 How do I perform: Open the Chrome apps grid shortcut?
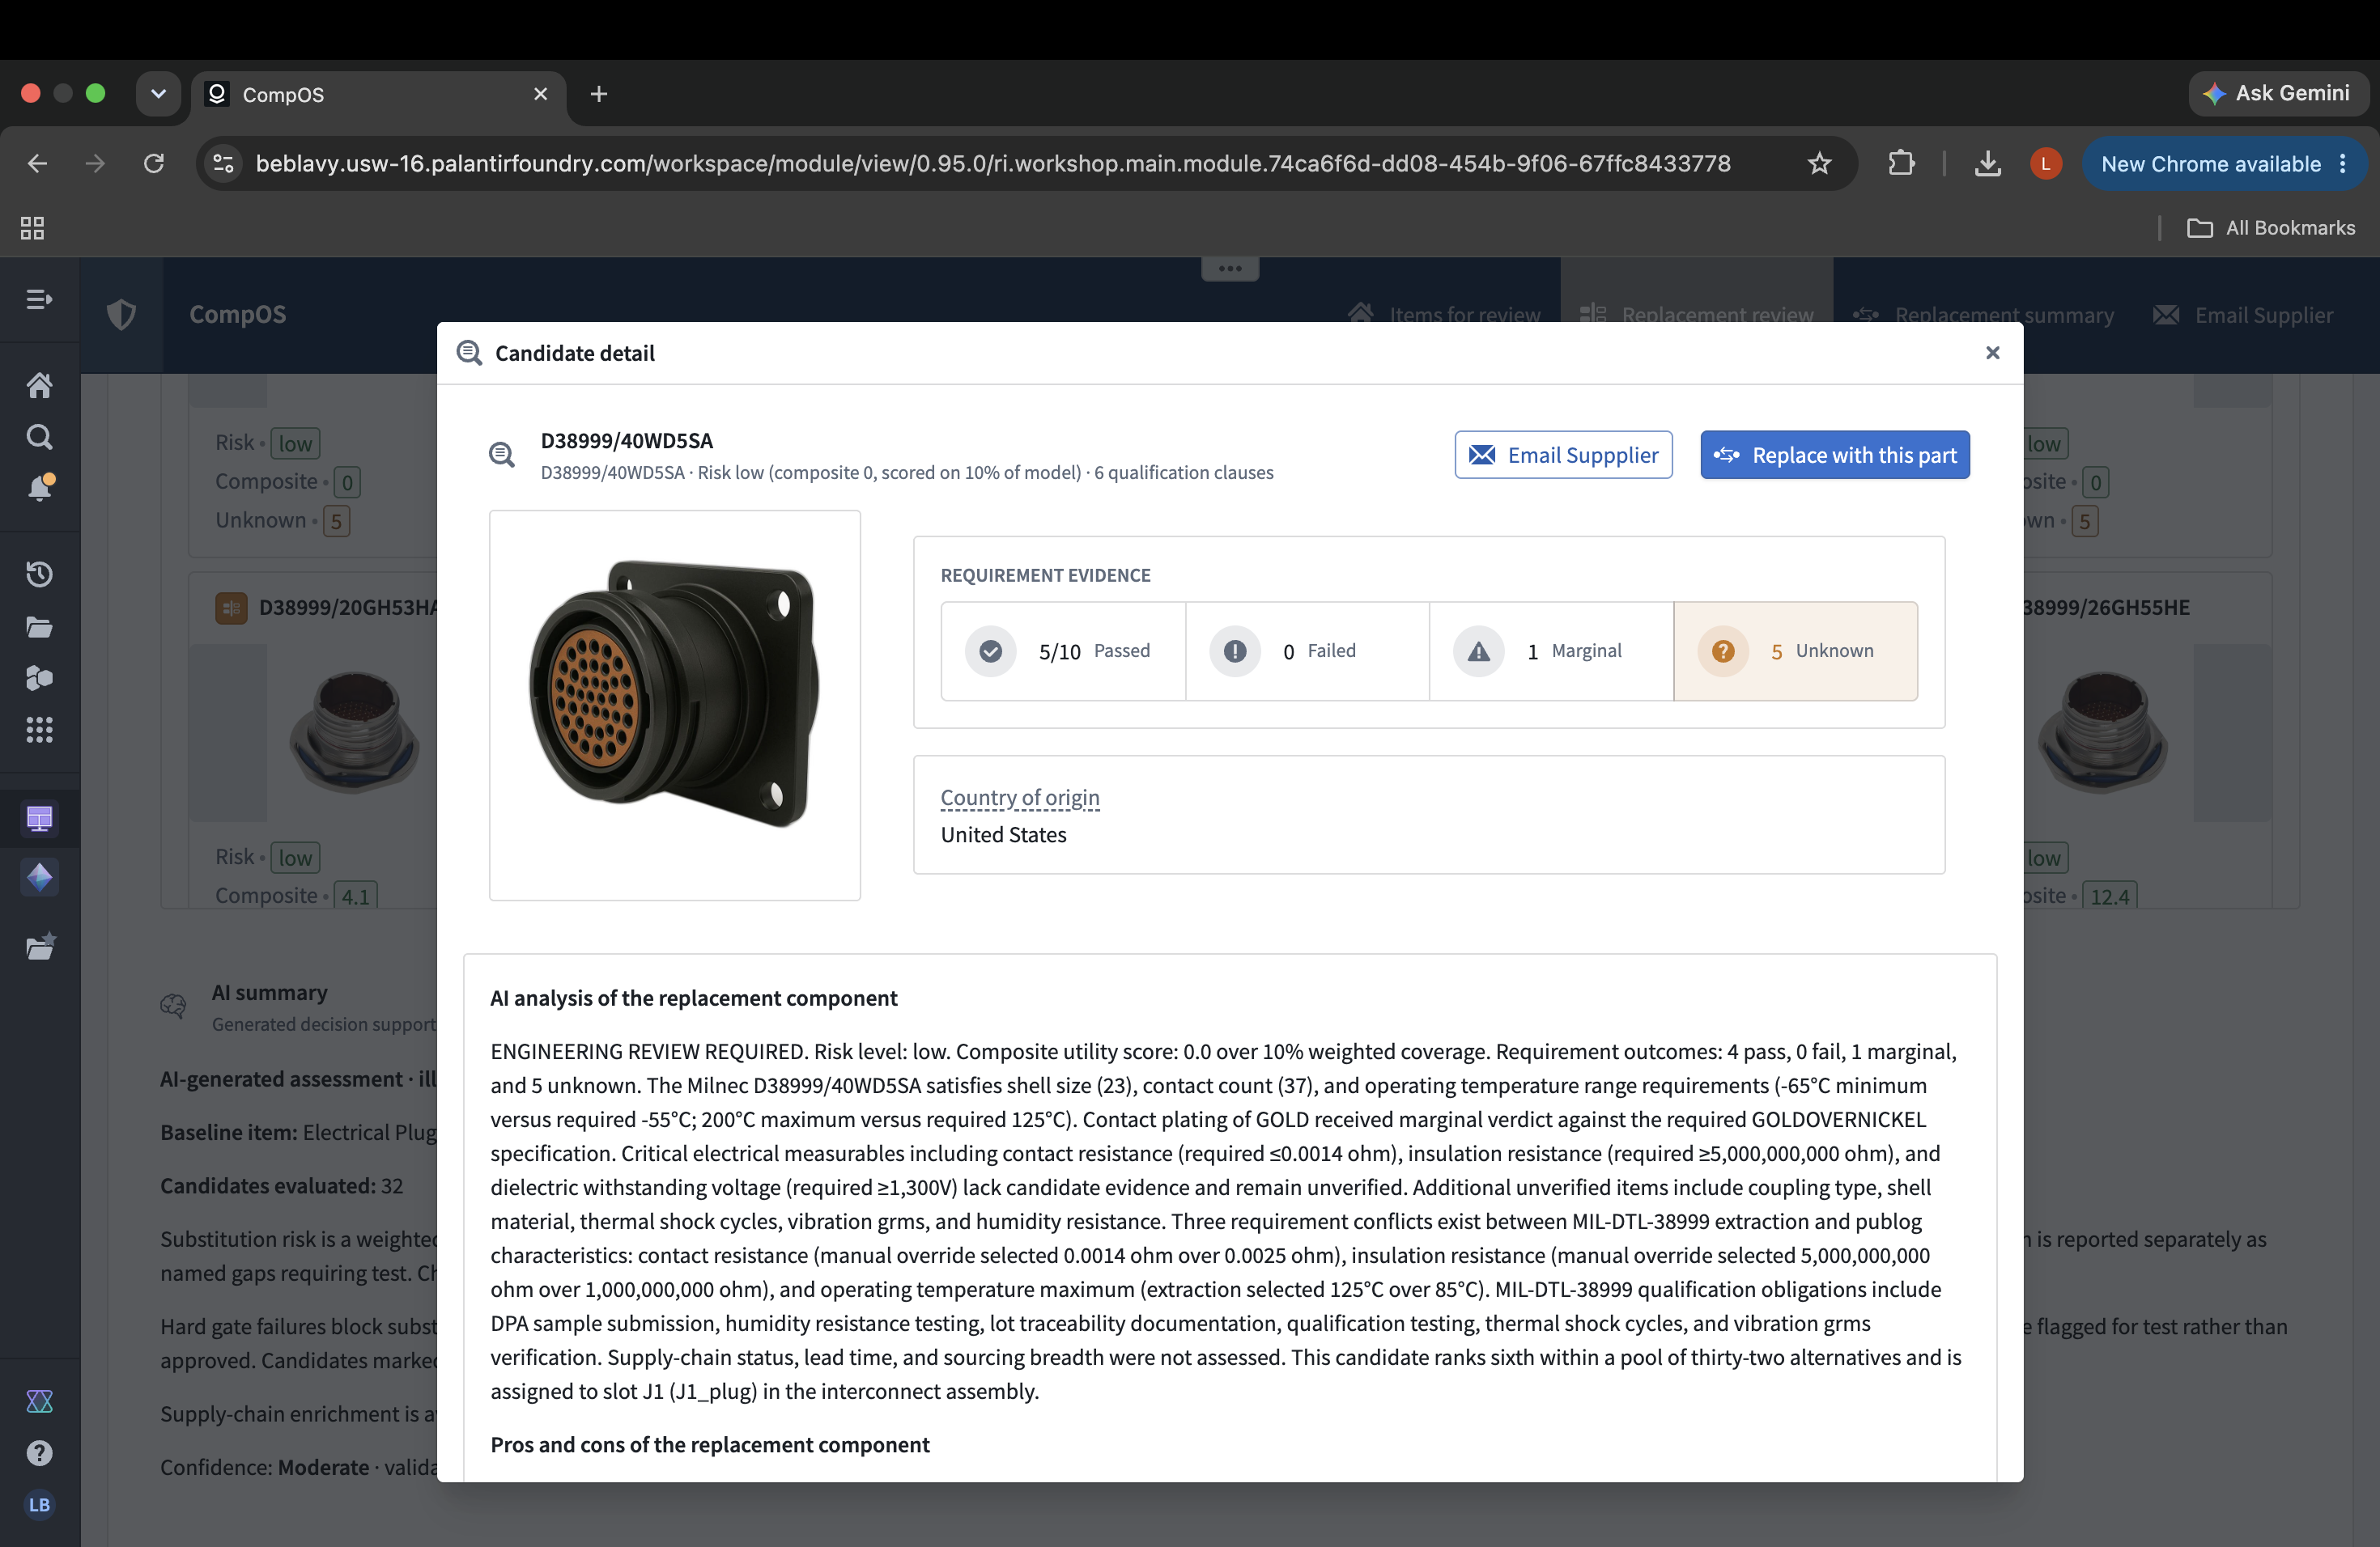tap(32, 228)
